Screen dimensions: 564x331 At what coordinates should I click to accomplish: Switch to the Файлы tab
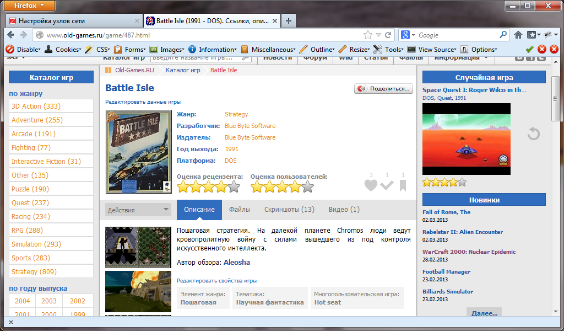(x=240, y=210)
